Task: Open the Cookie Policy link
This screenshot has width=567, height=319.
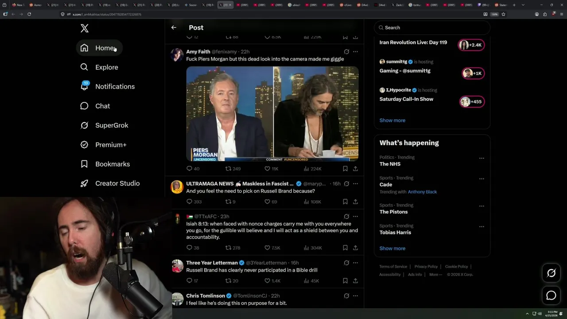Action: 456,267
